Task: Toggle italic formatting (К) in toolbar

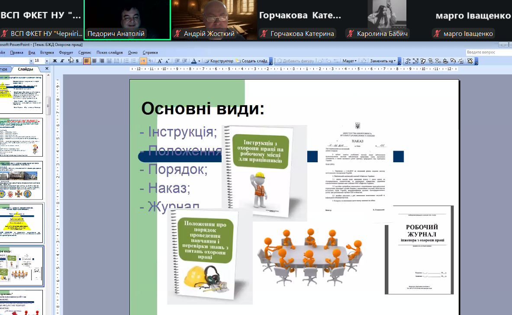Action: click(x=62, y=61)
